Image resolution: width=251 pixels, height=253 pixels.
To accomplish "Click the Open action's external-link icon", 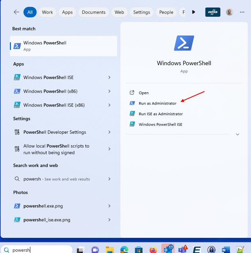I will pos(132,93).
